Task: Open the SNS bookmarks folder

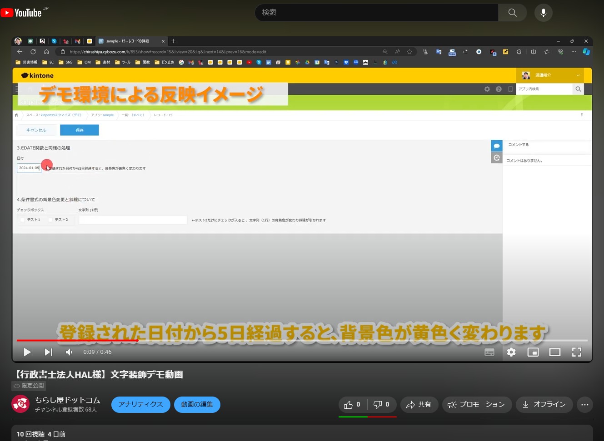Action: pyautogui.click(x=65, y=62)
